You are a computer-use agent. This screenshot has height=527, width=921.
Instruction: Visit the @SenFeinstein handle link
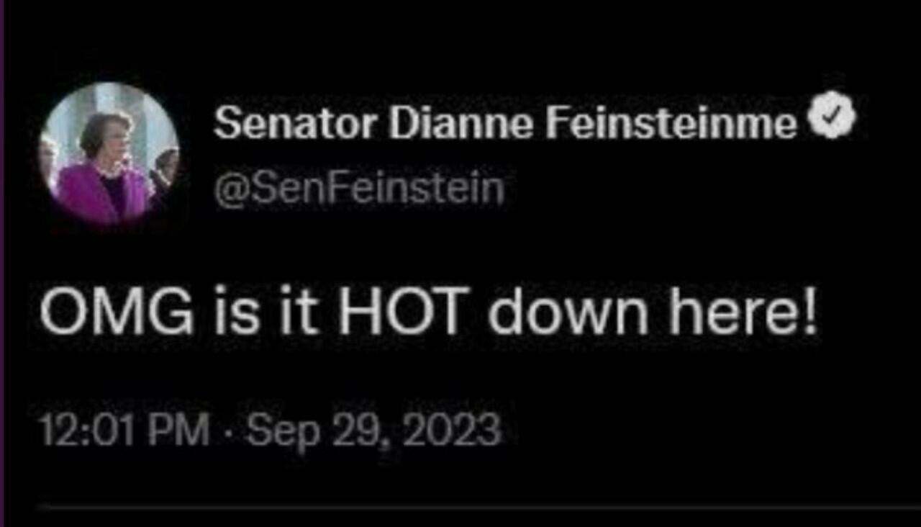pos(359,190)
